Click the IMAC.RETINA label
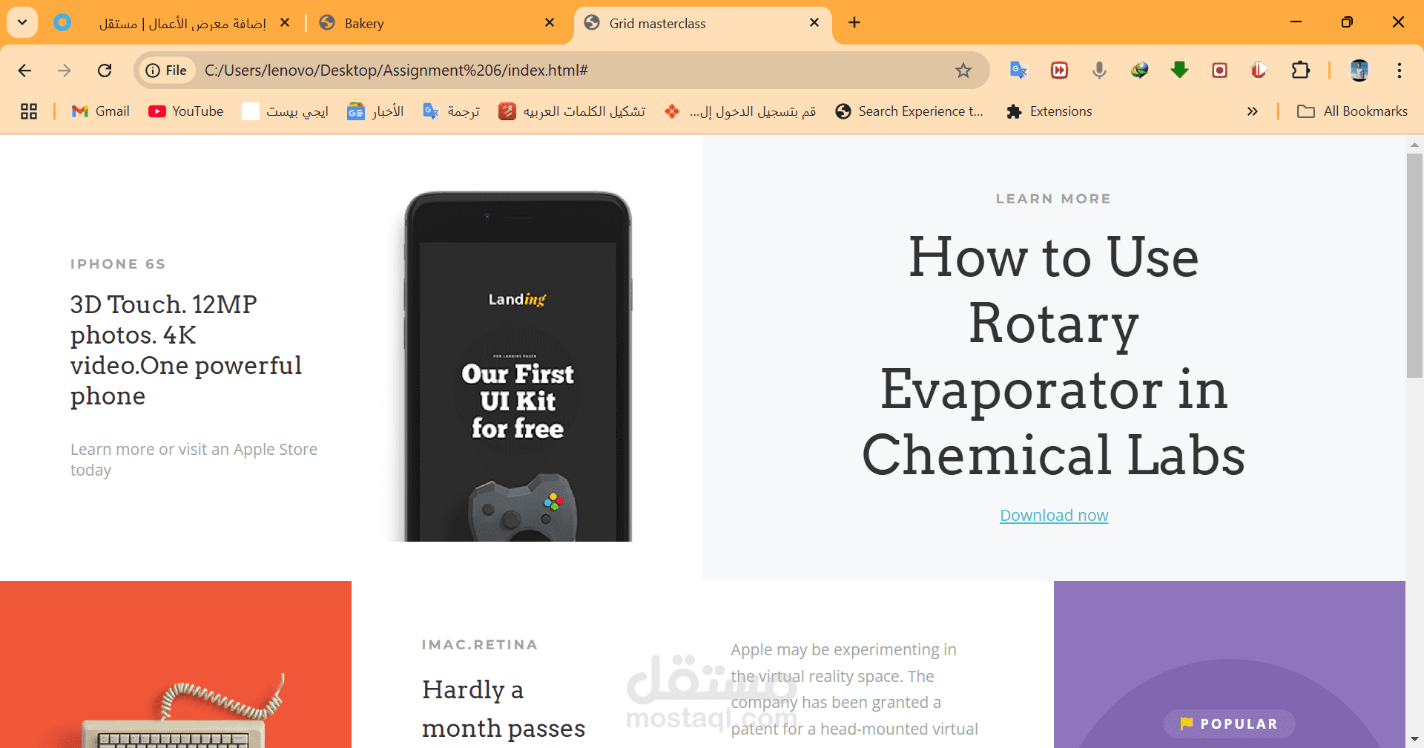 [x=480, y=645]
